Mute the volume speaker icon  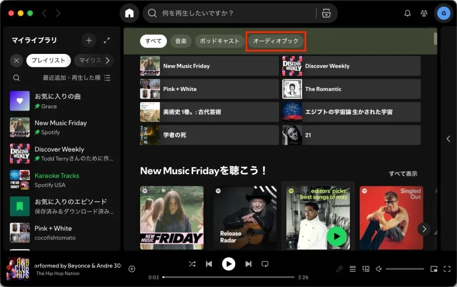[x=378, y=269]
